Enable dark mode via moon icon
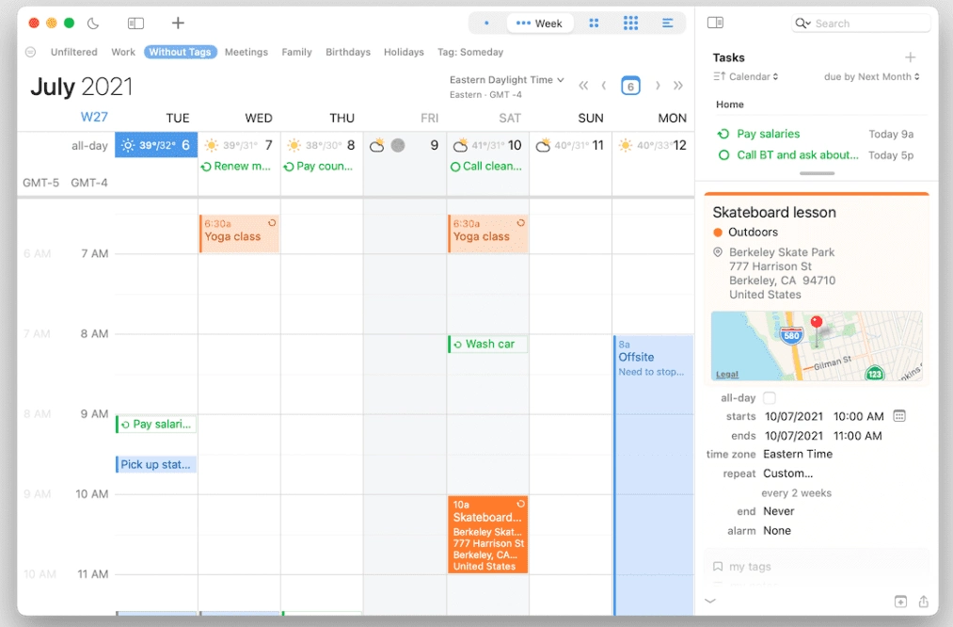The image size is (953, 627). tap(92, 23)
